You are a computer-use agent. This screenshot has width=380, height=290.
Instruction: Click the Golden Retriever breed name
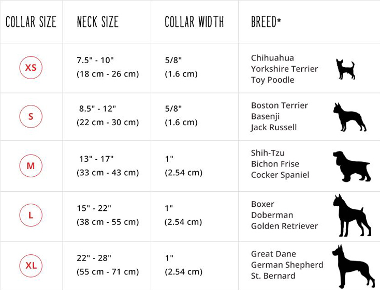point(284,226)
